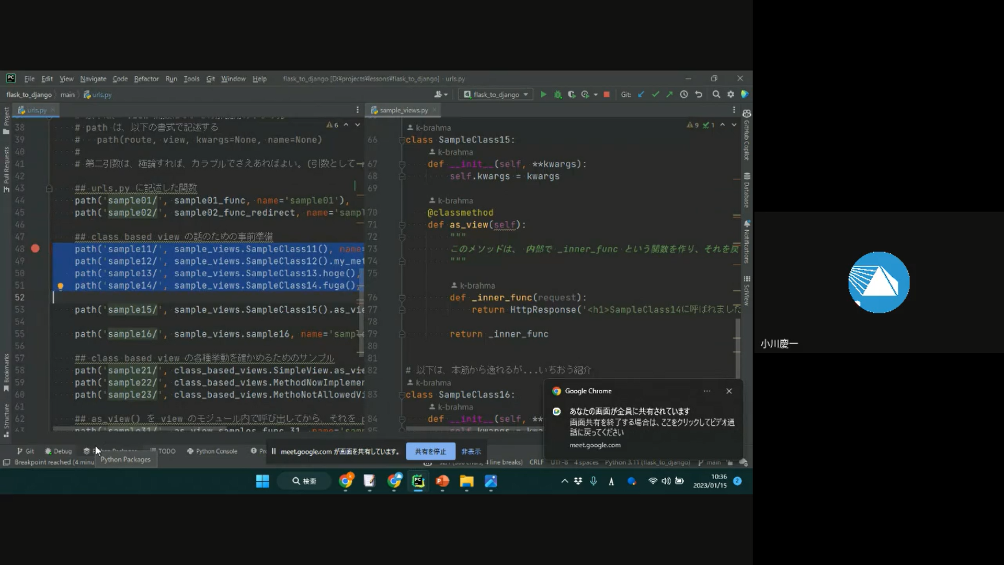Open Search Everywhere magnifier icon
1004x565 pixels.
[x=716, y=95]
